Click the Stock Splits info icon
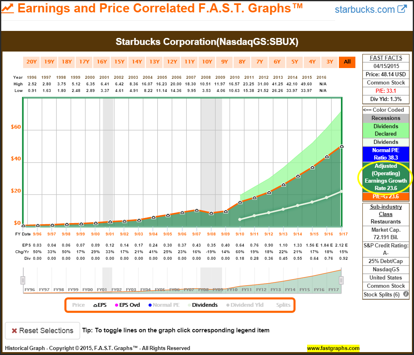The width and height of the screenshot is (414, 355). [x=406, y=294]
